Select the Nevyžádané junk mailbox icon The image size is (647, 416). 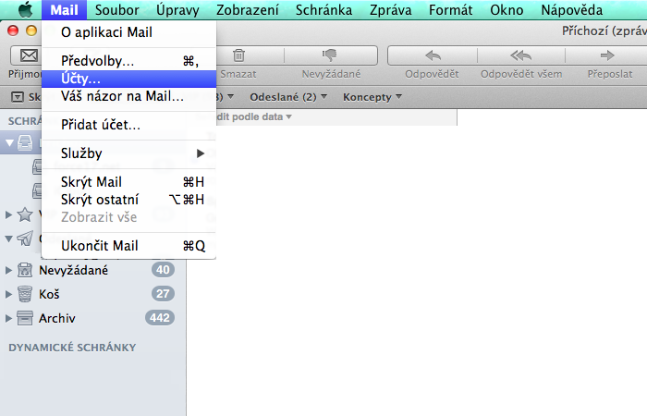(x=25, y=270)
